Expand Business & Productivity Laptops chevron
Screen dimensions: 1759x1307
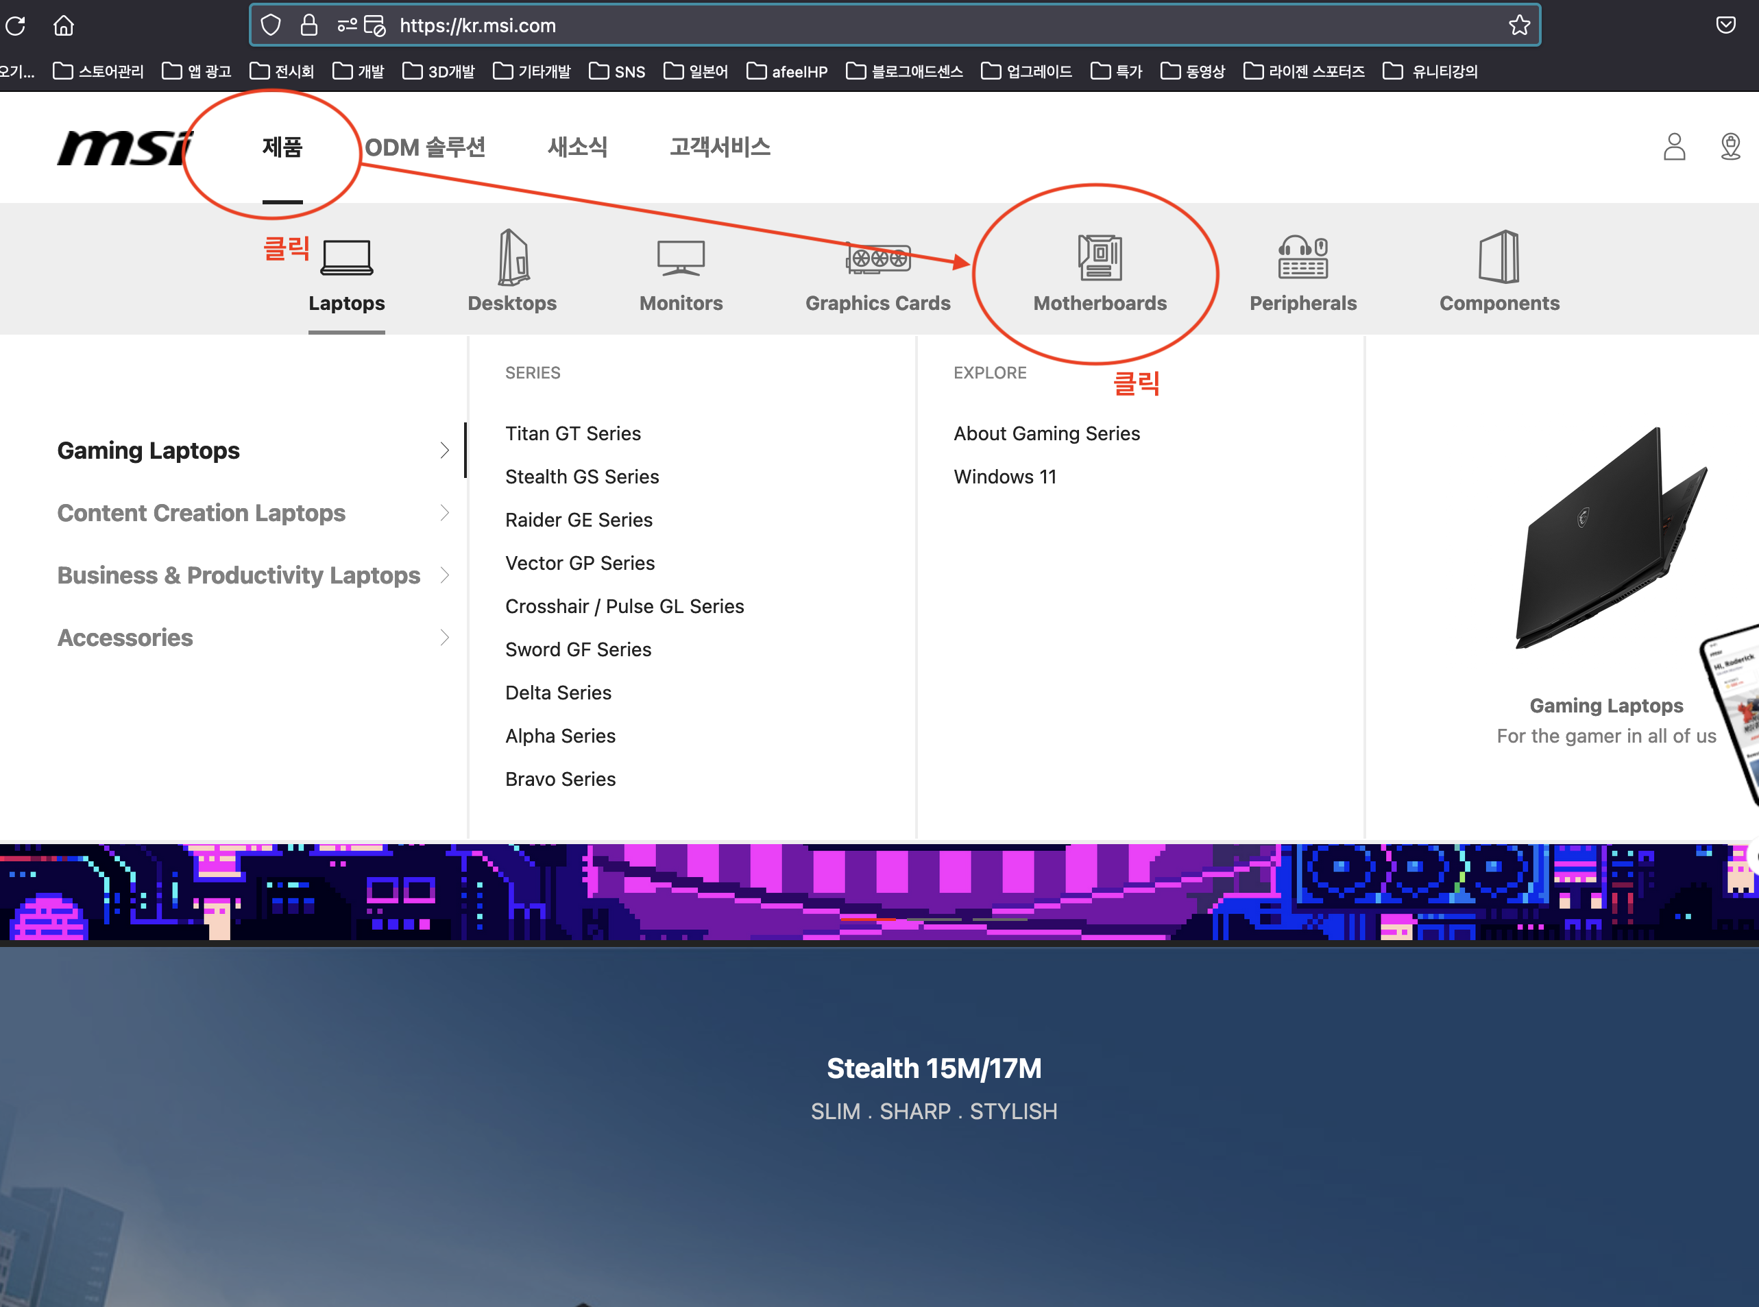pyautogui.click(x=444, y=575)
